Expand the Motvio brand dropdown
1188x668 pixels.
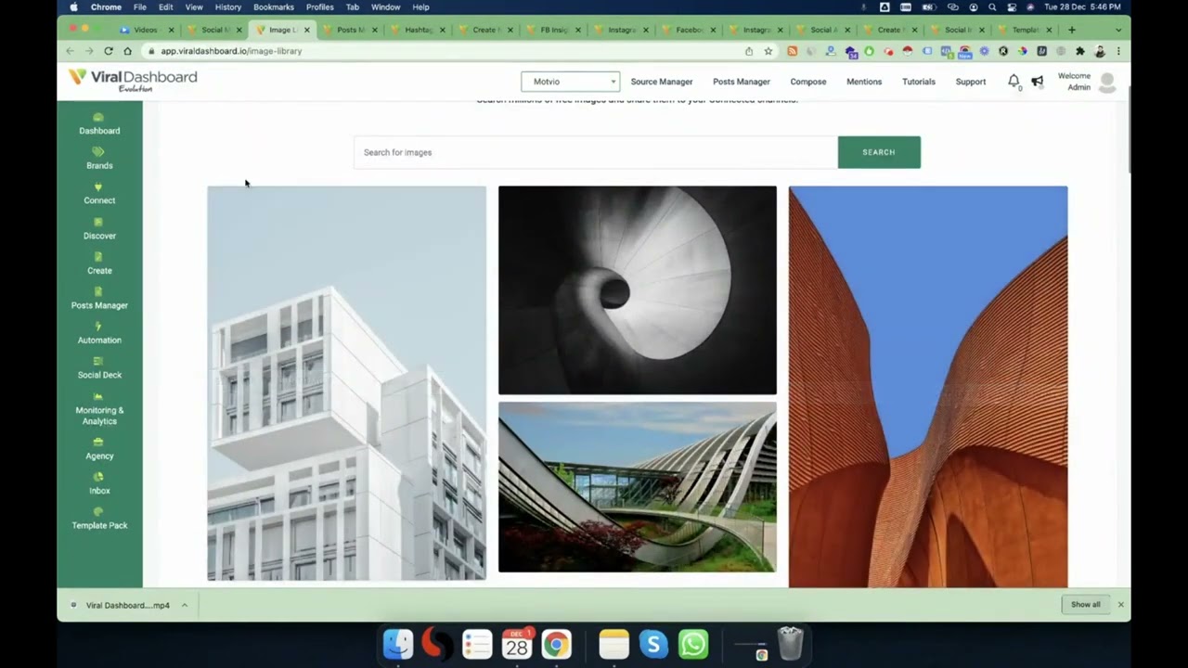click(570, 82)
